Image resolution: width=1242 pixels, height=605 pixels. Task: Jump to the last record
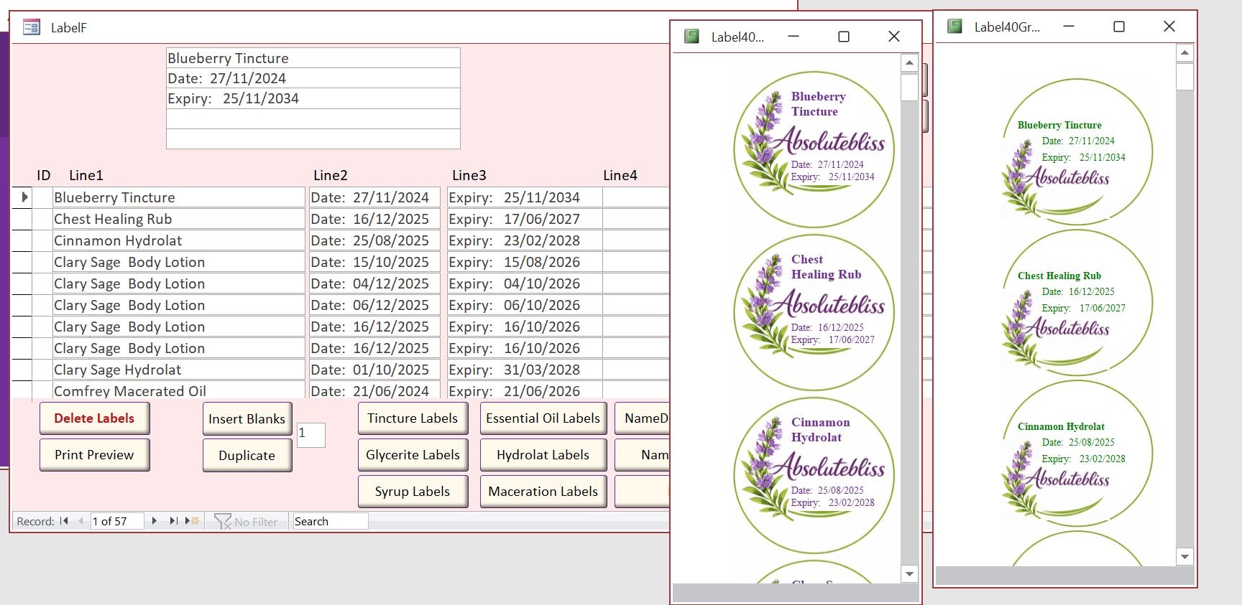pyautogui.click(x=173, y=521)
